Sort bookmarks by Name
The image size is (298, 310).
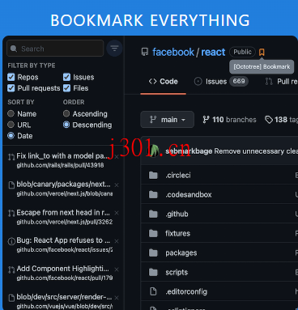[x=11, y=113]
